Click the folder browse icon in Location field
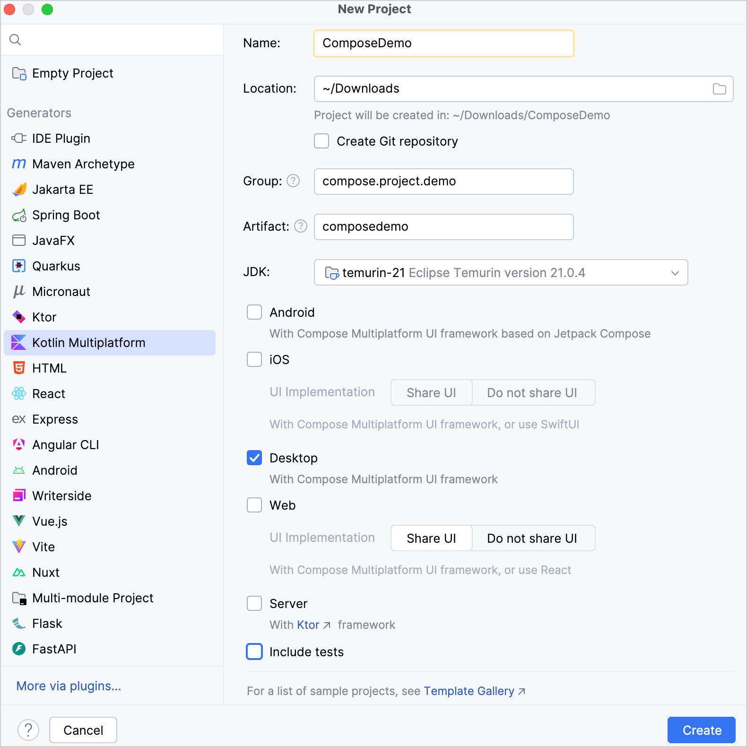The image size is (747, 747). tap(719, 89)
